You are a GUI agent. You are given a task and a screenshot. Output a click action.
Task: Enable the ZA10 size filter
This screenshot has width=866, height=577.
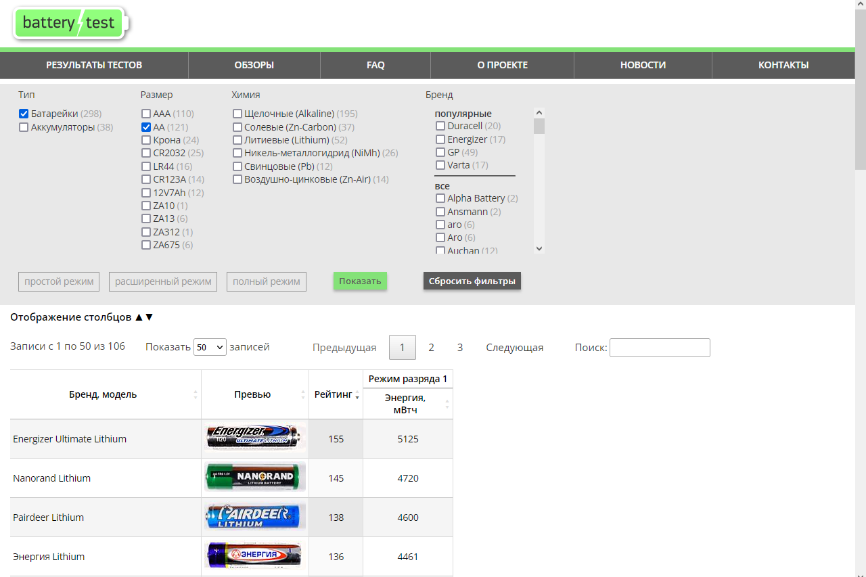coord(146,206)
